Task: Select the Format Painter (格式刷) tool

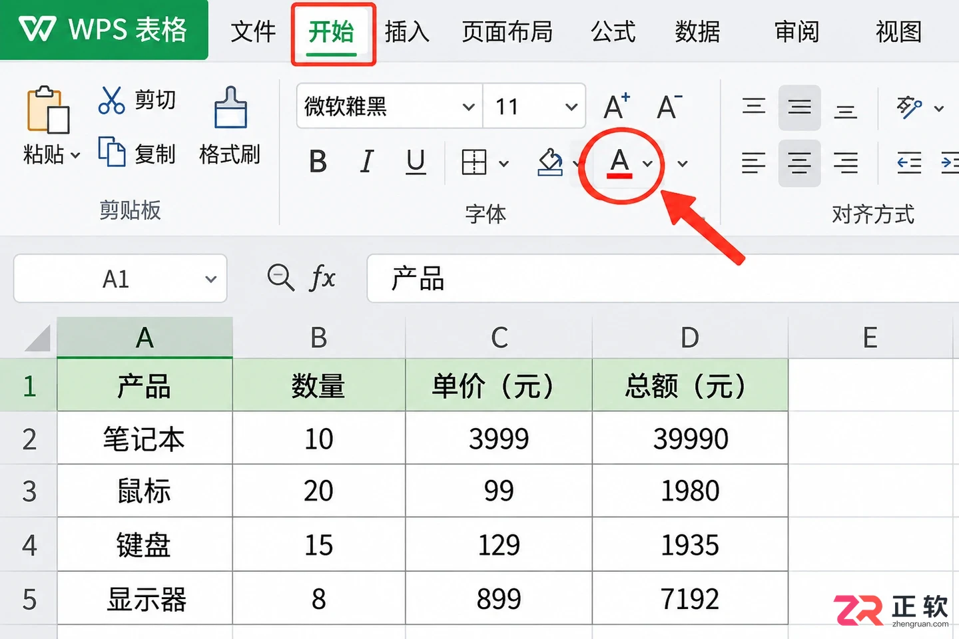Action: pos(230,126)
